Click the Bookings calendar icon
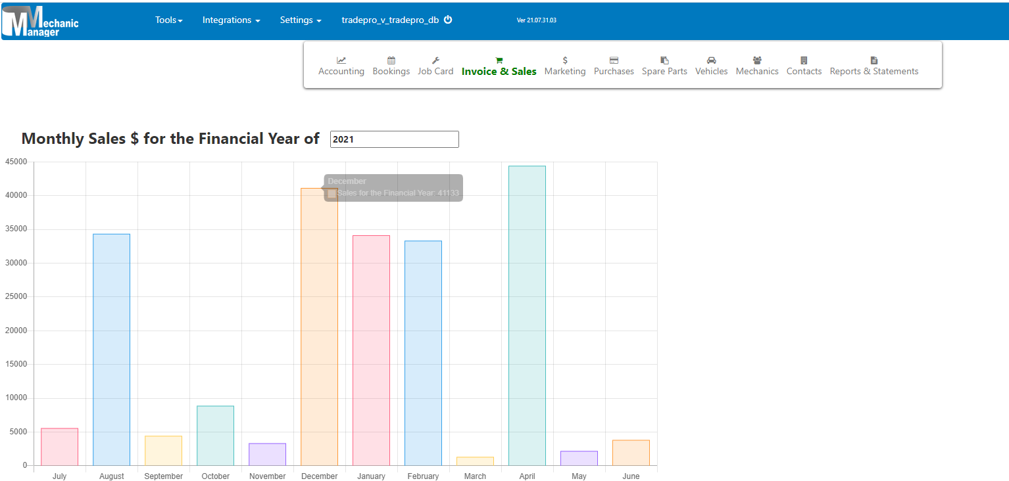Viewport: 1009px width, 481px height. [x=391, y=60]
